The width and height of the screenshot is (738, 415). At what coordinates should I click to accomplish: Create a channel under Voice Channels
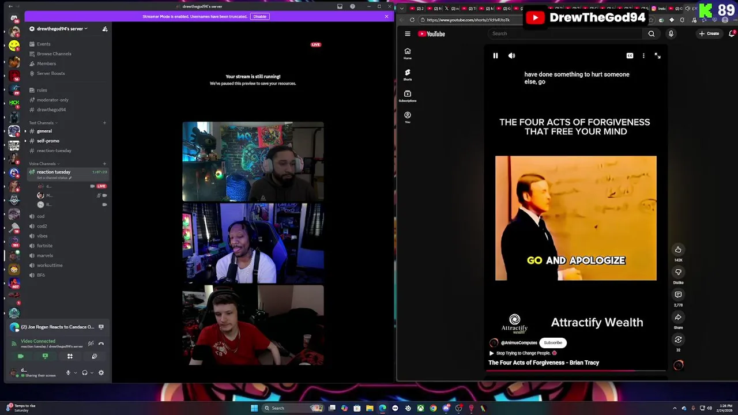pos(104,164)
